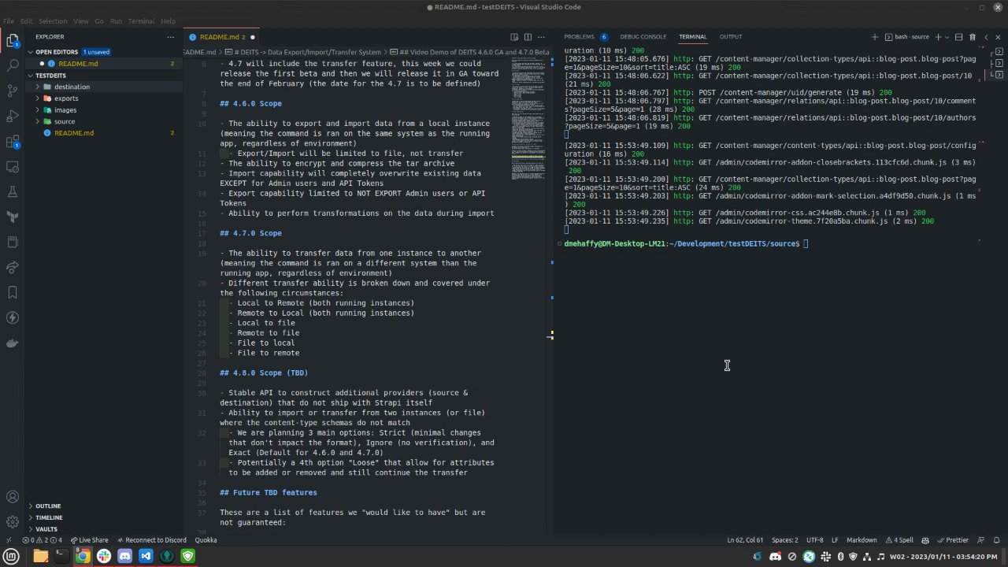This screenshot has height=567, width=1008.
Task: Click the Prettier status item
Action: pos(953,540)
